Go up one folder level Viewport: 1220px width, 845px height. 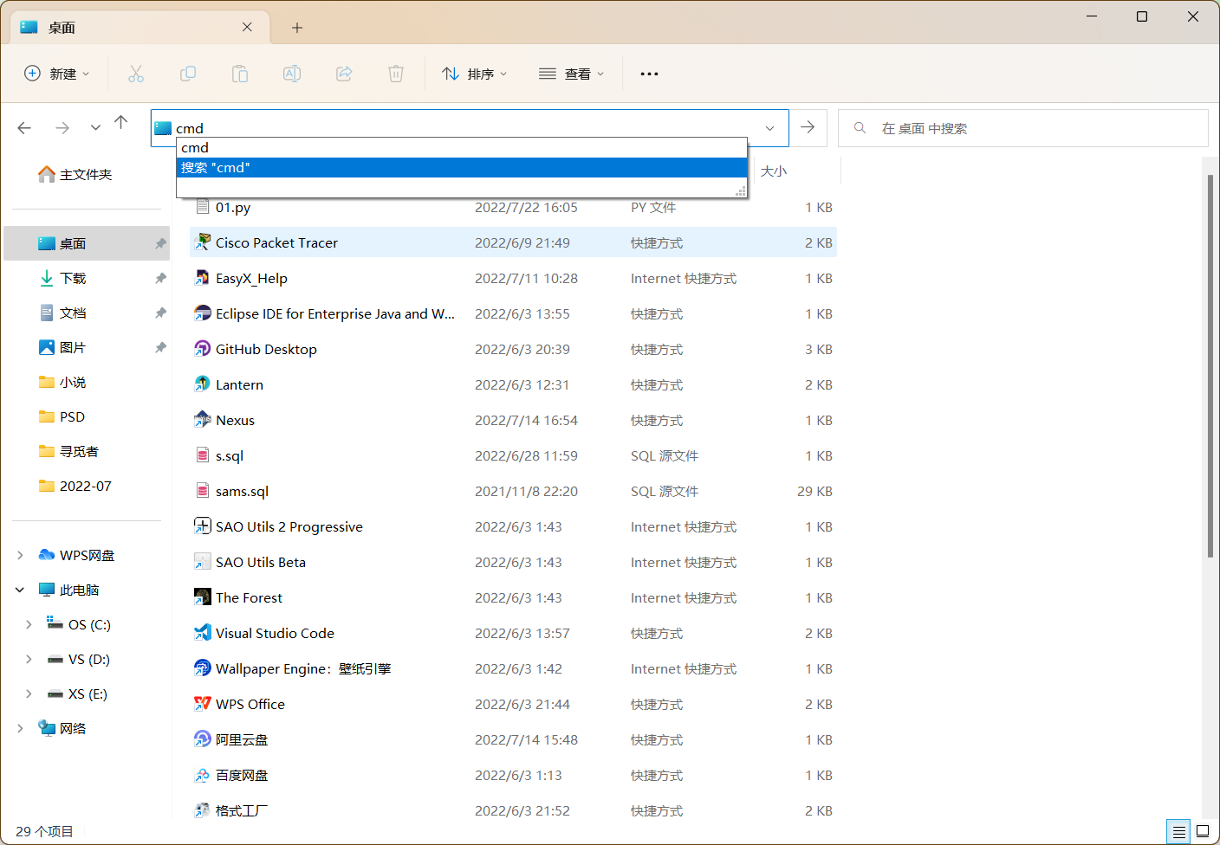click(x=121, y=122)
